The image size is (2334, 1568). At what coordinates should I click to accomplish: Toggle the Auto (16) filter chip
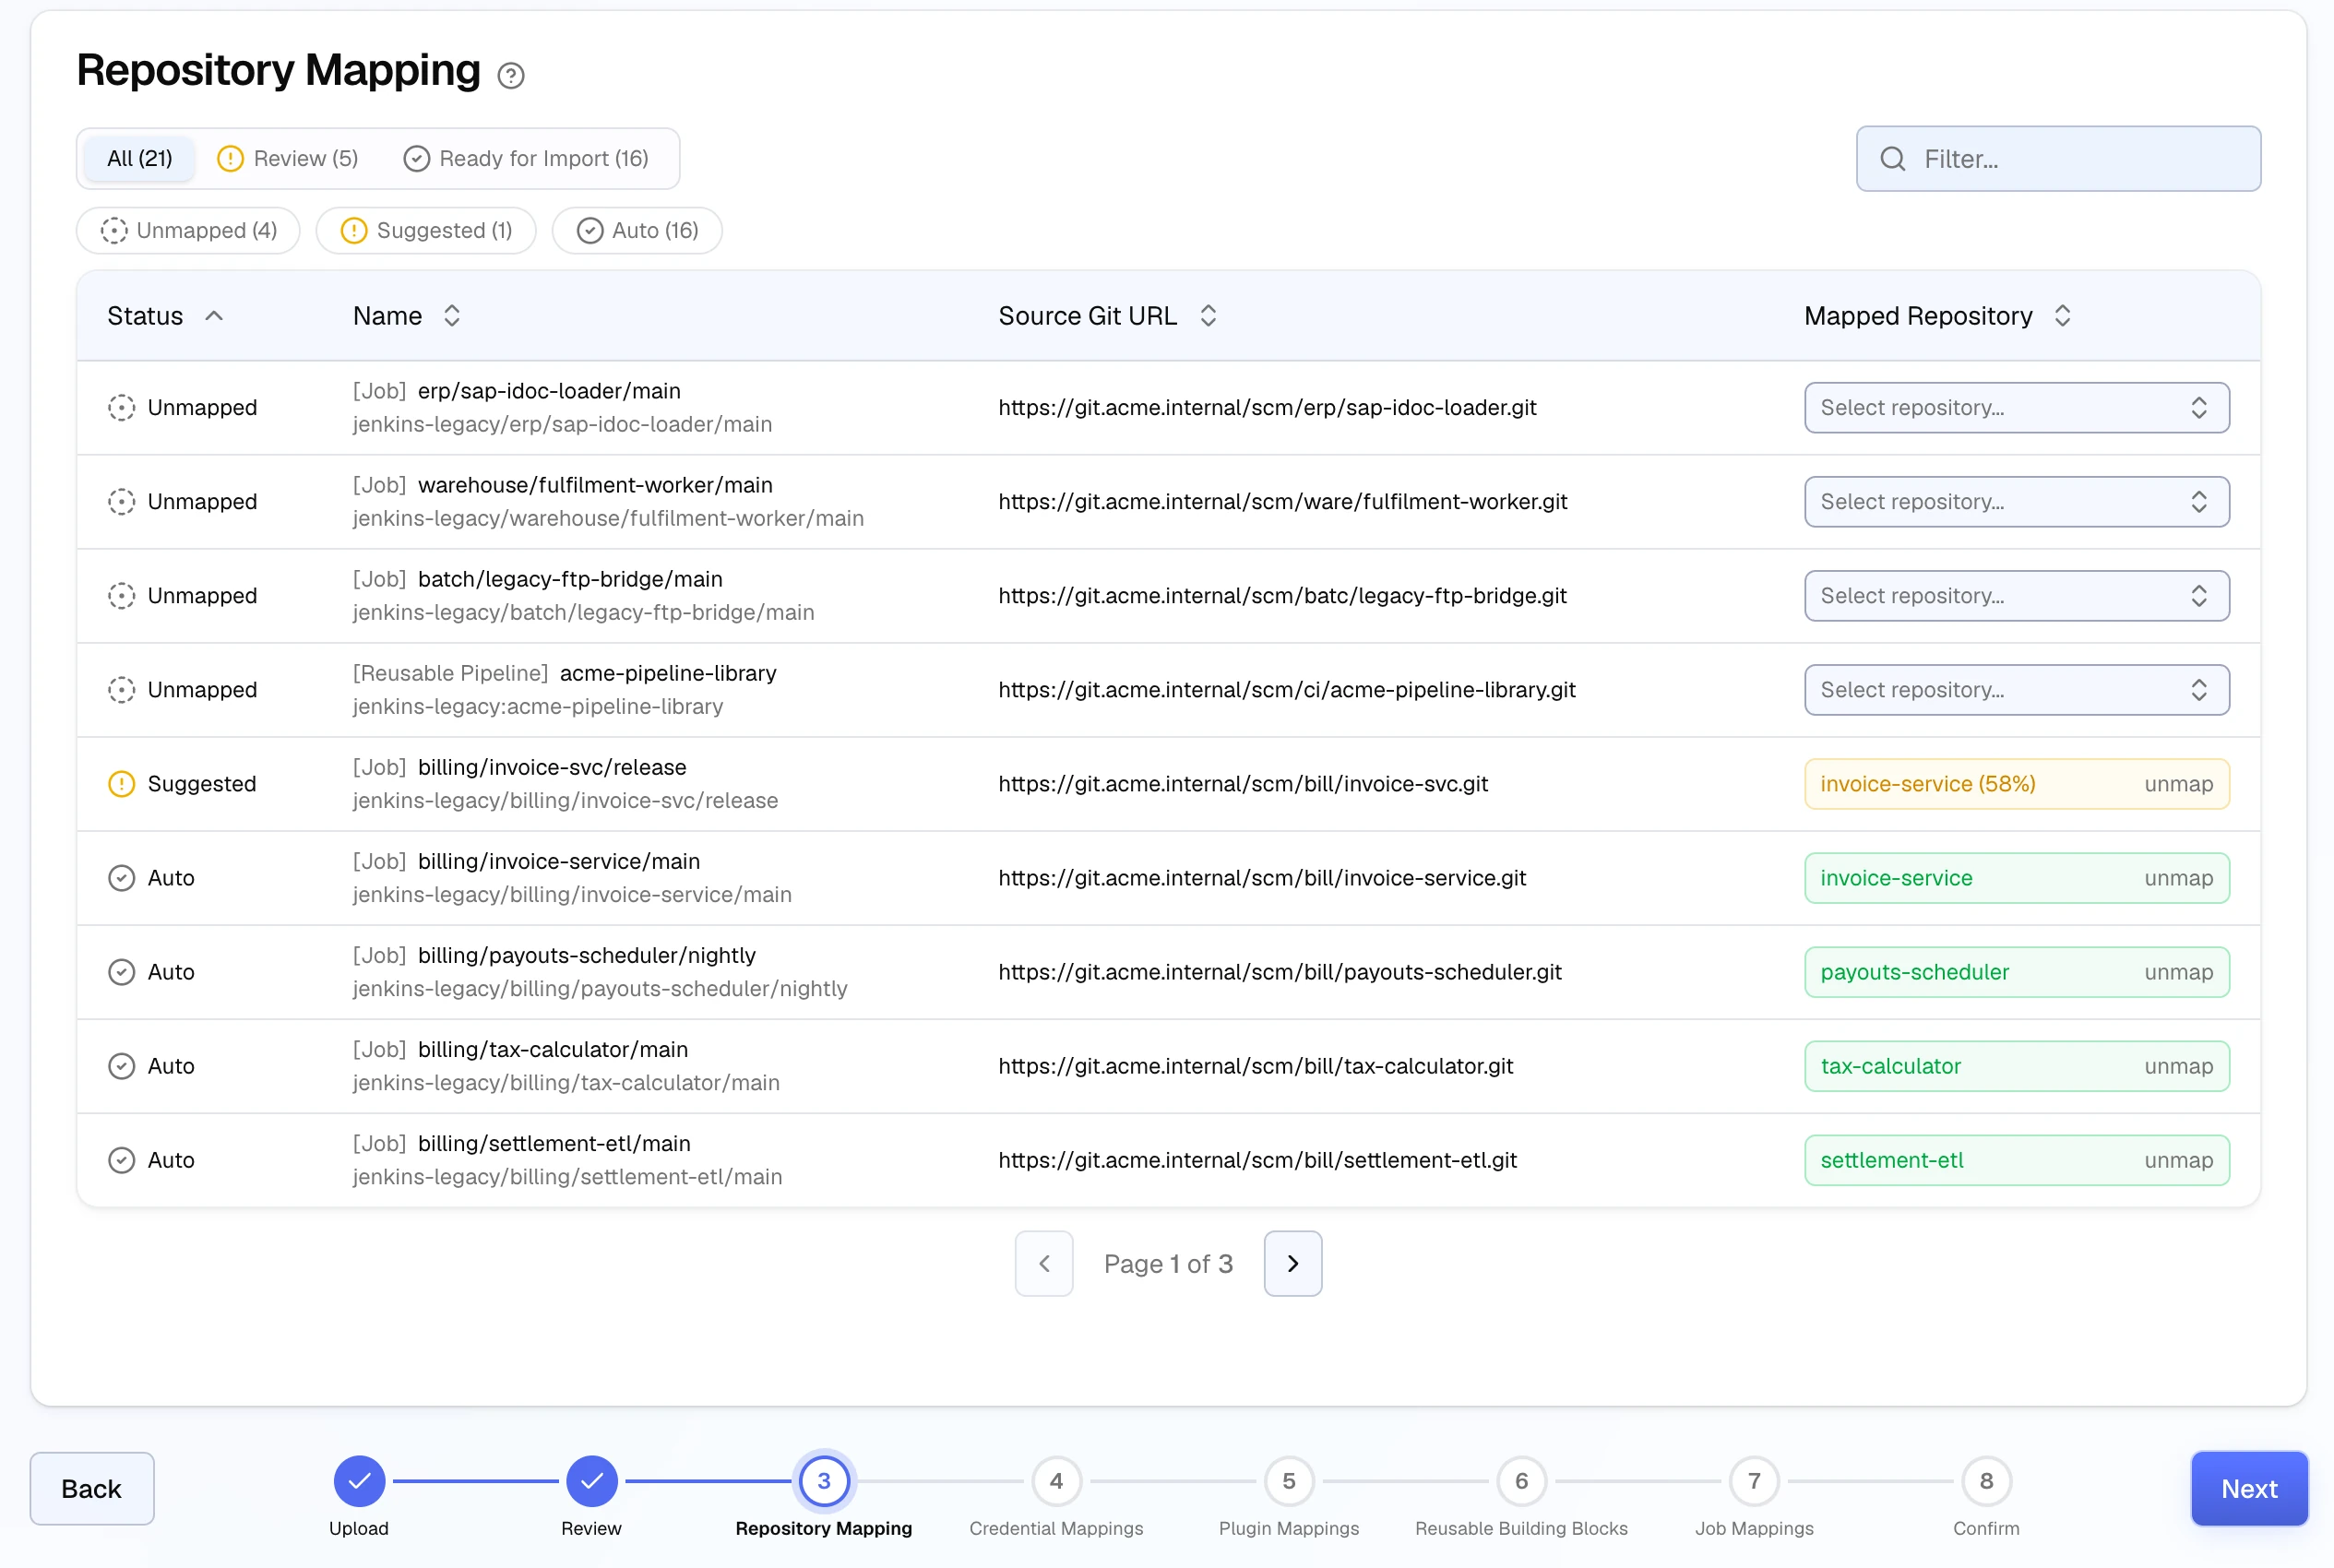637,231
